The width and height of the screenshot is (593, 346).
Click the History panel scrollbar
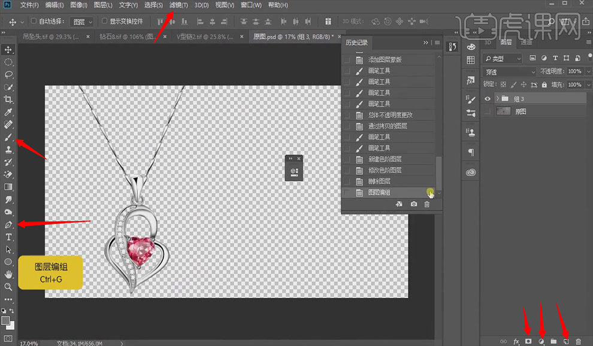438,173
